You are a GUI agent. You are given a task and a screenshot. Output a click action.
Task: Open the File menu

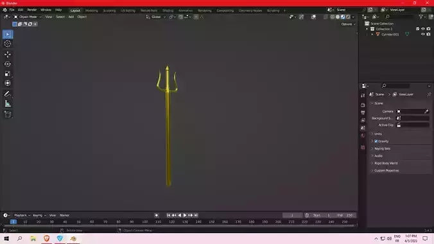[12, 10]
